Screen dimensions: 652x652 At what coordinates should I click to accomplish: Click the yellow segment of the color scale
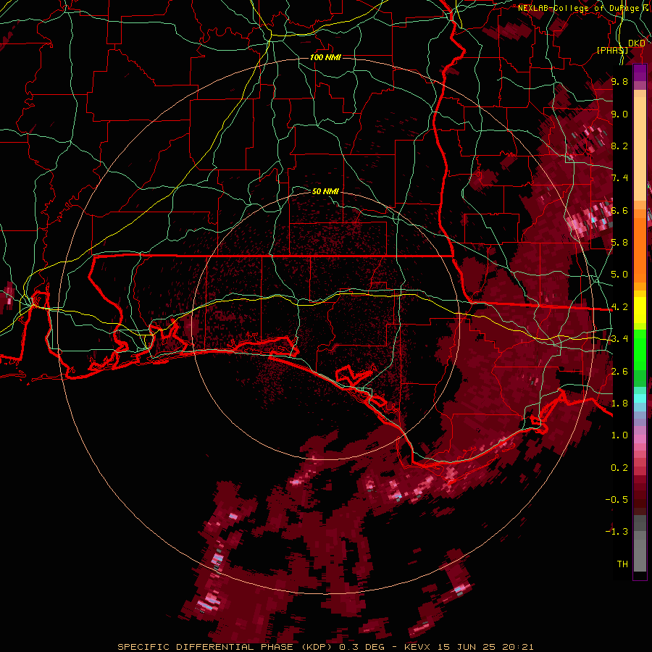click(x=640, y=310)
